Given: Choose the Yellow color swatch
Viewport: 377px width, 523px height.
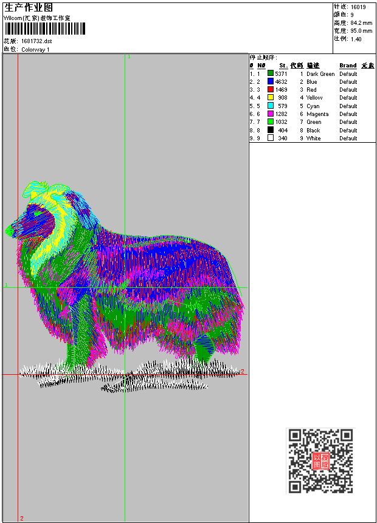Looking at the screenshot, I should tap(271, 97).
